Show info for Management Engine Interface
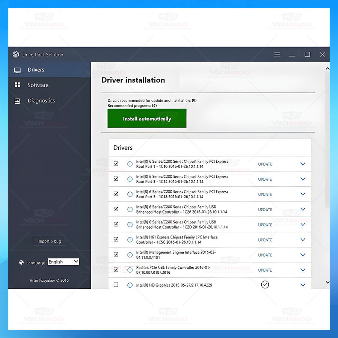The image size is (338, 338). click(x=130, y=255)
